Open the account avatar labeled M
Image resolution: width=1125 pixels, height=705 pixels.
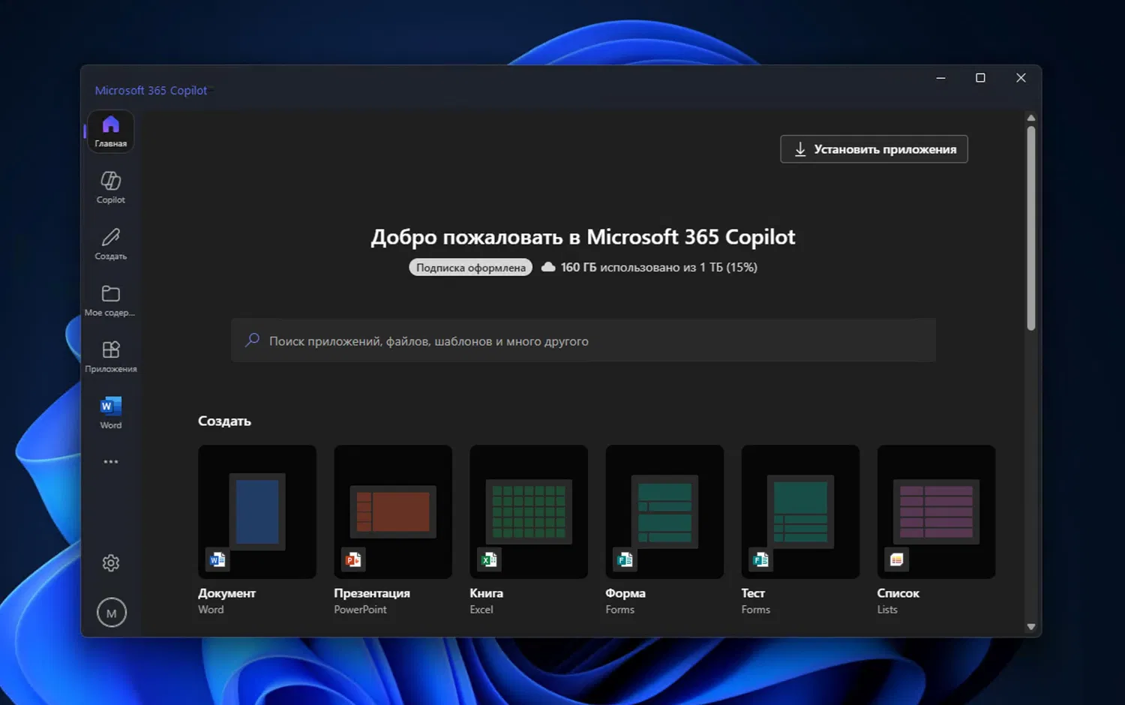pos(111,613)
